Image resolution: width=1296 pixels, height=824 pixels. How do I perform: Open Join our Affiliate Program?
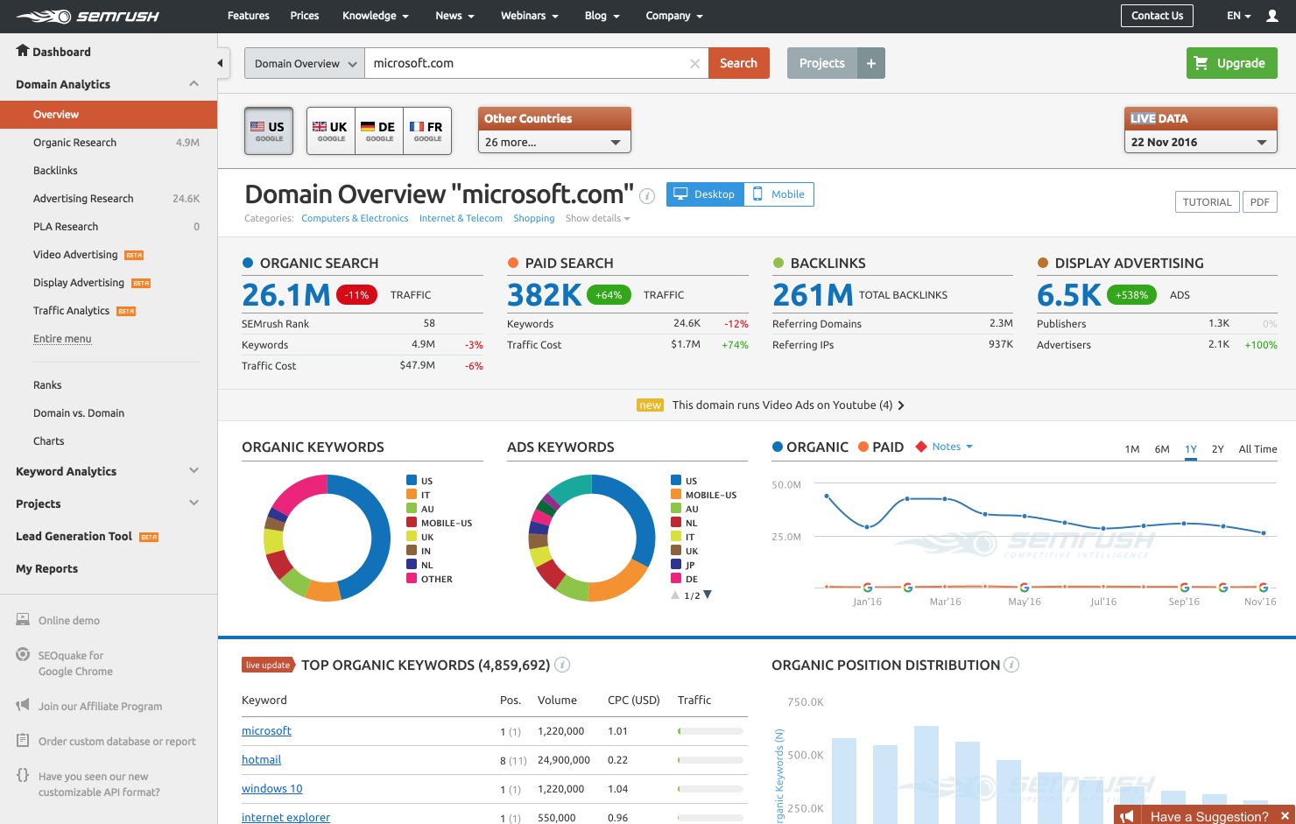100,706
